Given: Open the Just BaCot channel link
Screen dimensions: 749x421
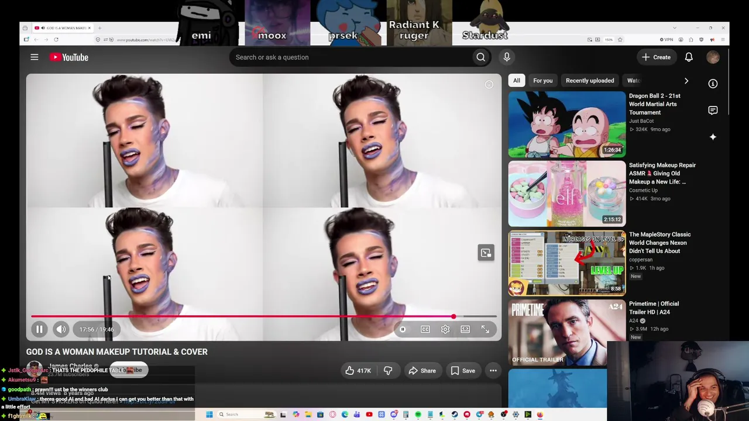Looking at the screenshot, I should tap(641, 121).
